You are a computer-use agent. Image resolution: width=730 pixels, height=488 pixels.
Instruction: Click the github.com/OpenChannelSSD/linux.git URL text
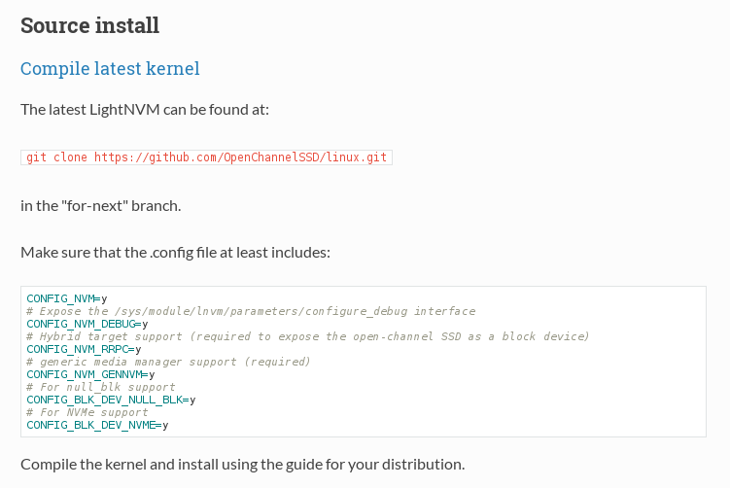click(240, 157)
